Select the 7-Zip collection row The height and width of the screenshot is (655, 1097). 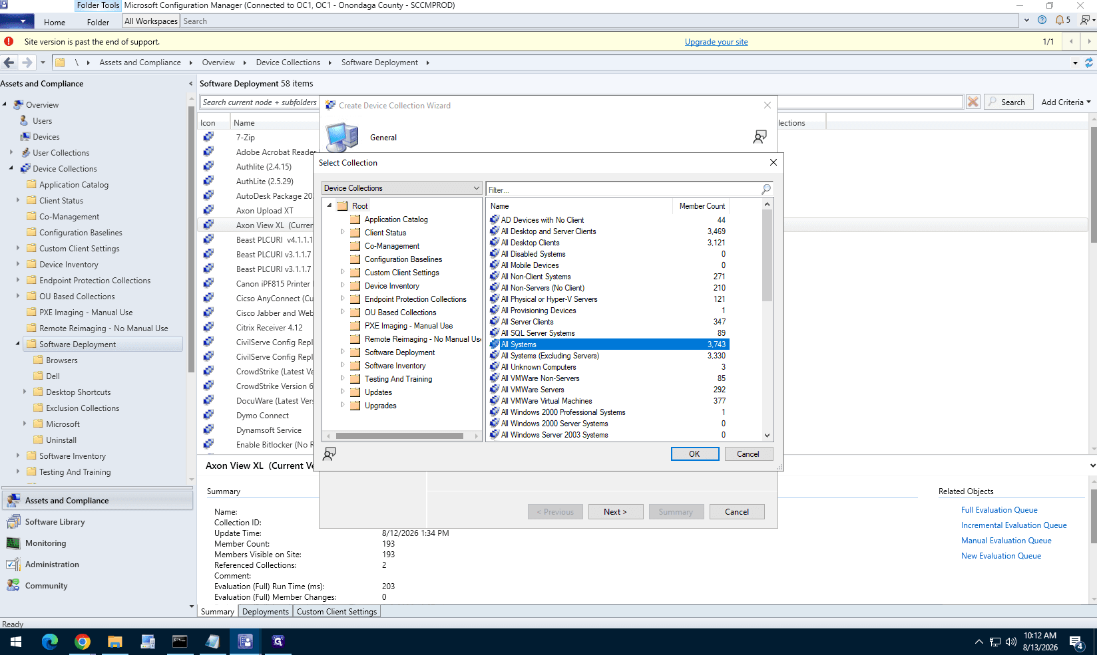click(245, 138)
